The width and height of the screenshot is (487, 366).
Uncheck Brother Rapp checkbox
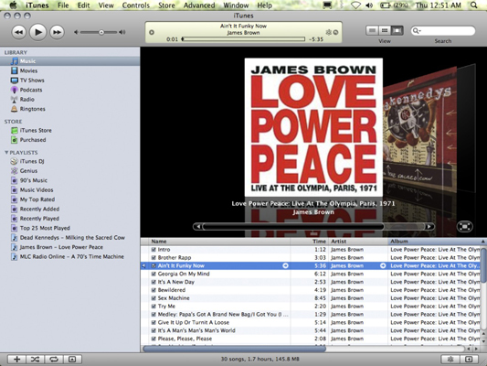[x=154, y=258]
